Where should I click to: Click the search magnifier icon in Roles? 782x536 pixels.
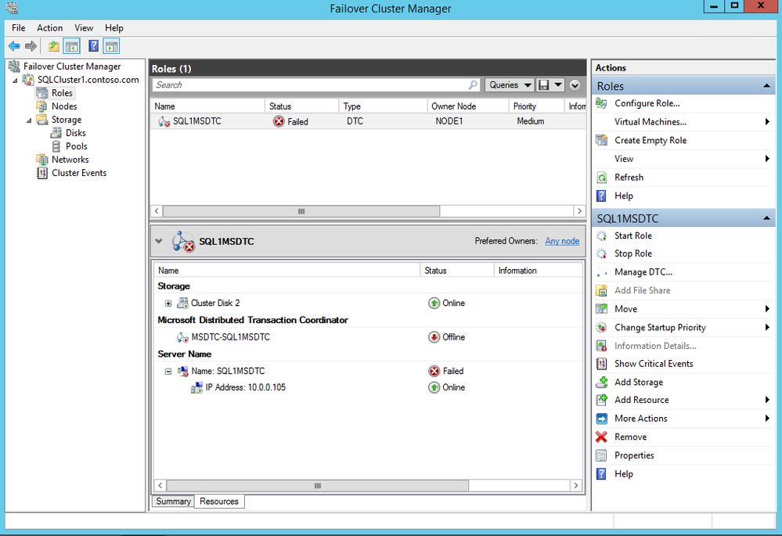click(x=473, y=85)
